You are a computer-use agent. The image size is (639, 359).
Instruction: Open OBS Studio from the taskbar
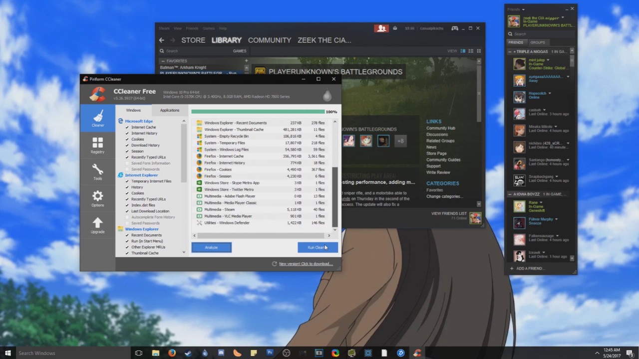pos(286,353)
